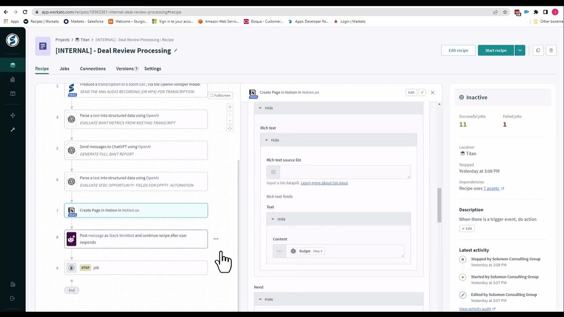Click the OpenAI icon of step 4
This screenshot has height=317, width=564.
pyautogui.click(x=71, y=119)
